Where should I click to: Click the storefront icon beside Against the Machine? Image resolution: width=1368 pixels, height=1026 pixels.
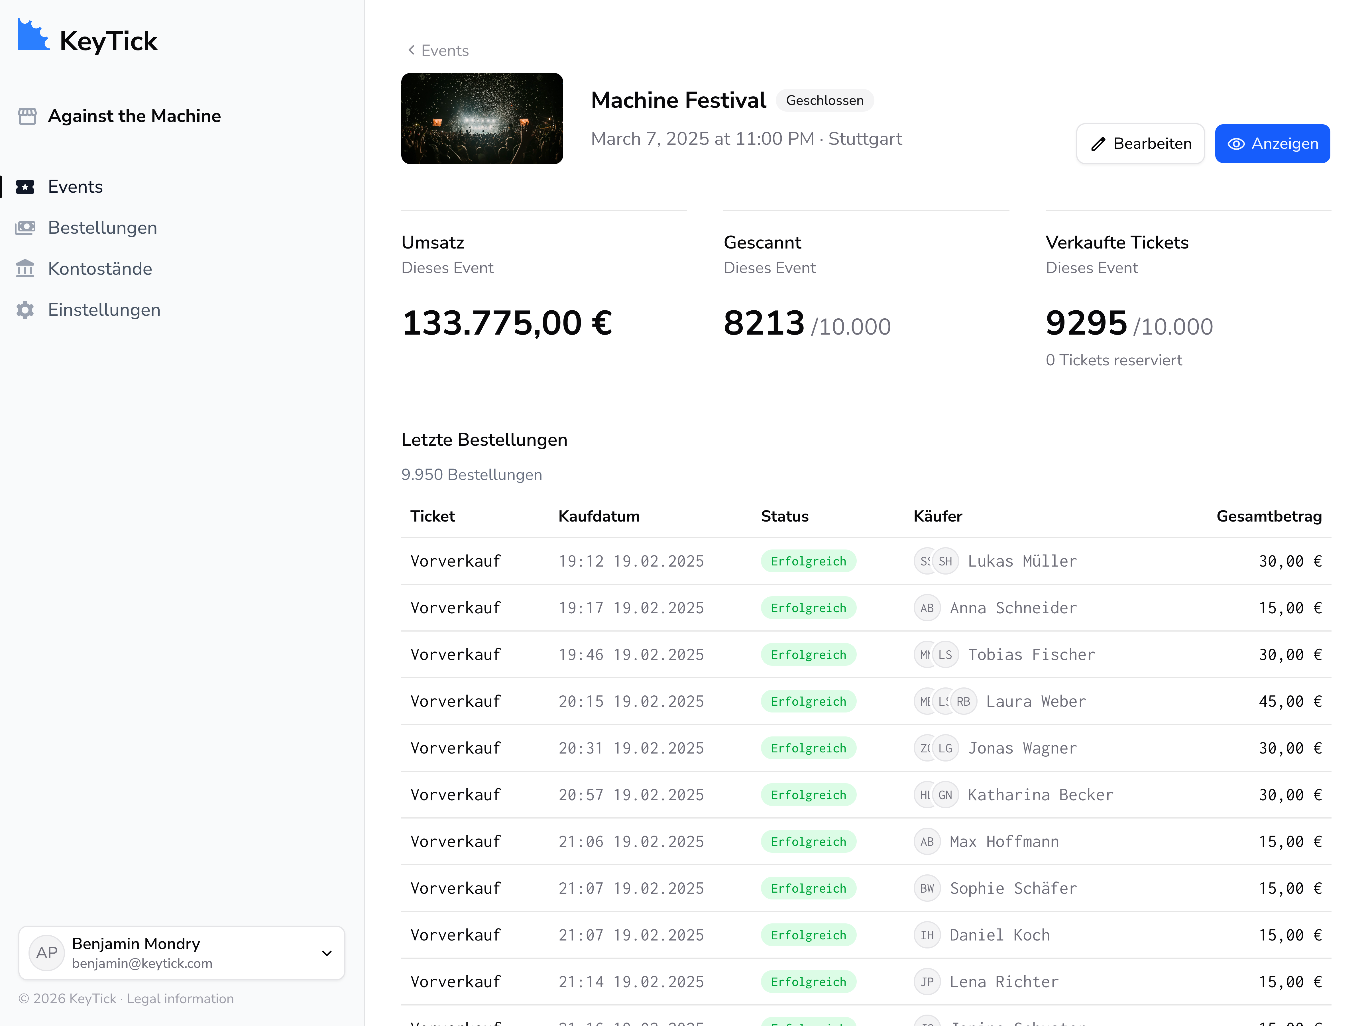click(x=27, y=116)
